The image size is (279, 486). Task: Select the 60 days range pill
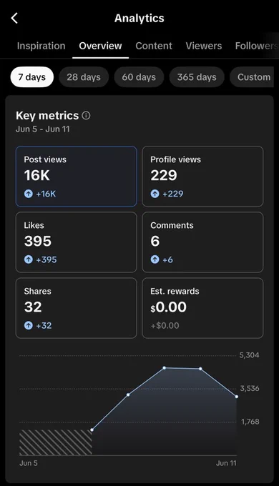(x=139, y=77)
